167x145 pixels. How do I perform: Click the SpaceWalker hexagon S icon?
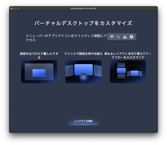tap(132, 37)
